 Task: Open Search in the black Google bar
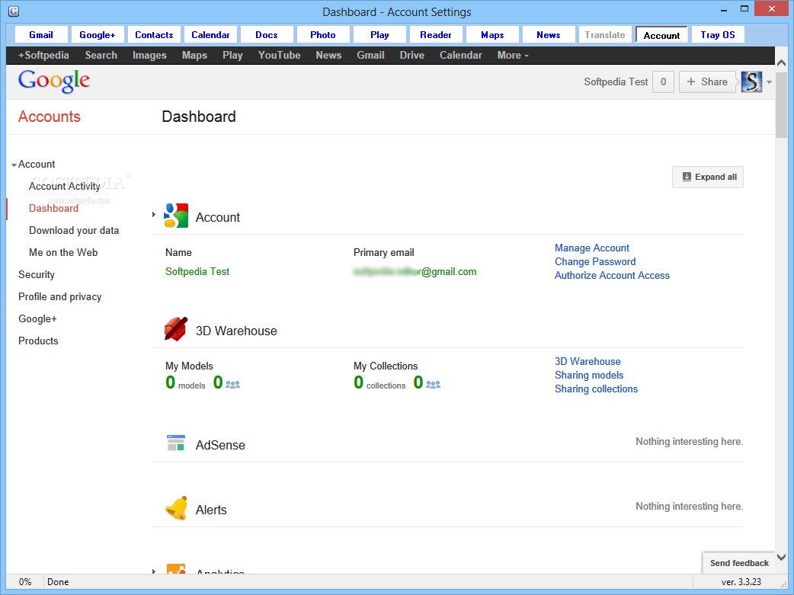point(101,55)
